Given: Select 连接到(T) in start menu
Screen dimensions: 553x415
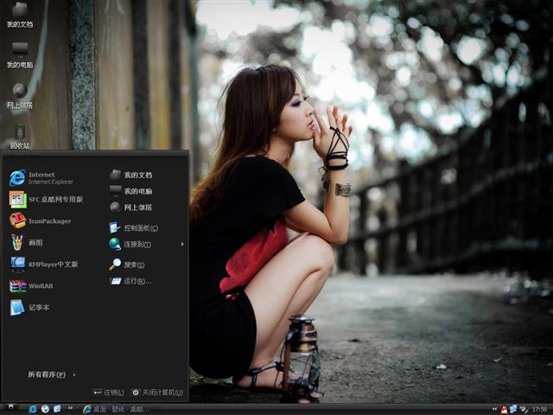Looking at the screenshot, I should [x=130, y=244].
